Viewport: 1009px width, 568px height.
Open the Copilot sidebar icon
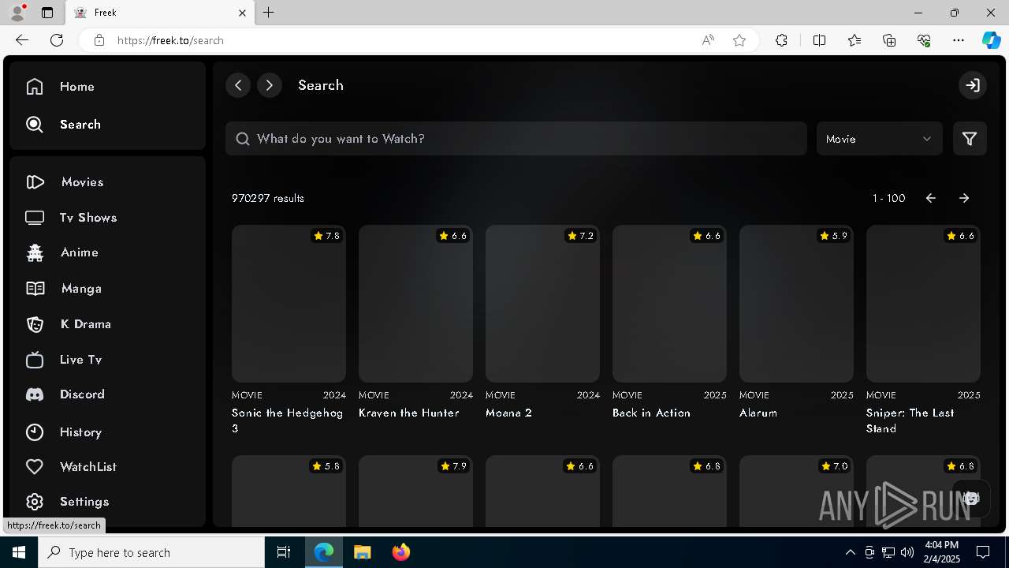991,40
